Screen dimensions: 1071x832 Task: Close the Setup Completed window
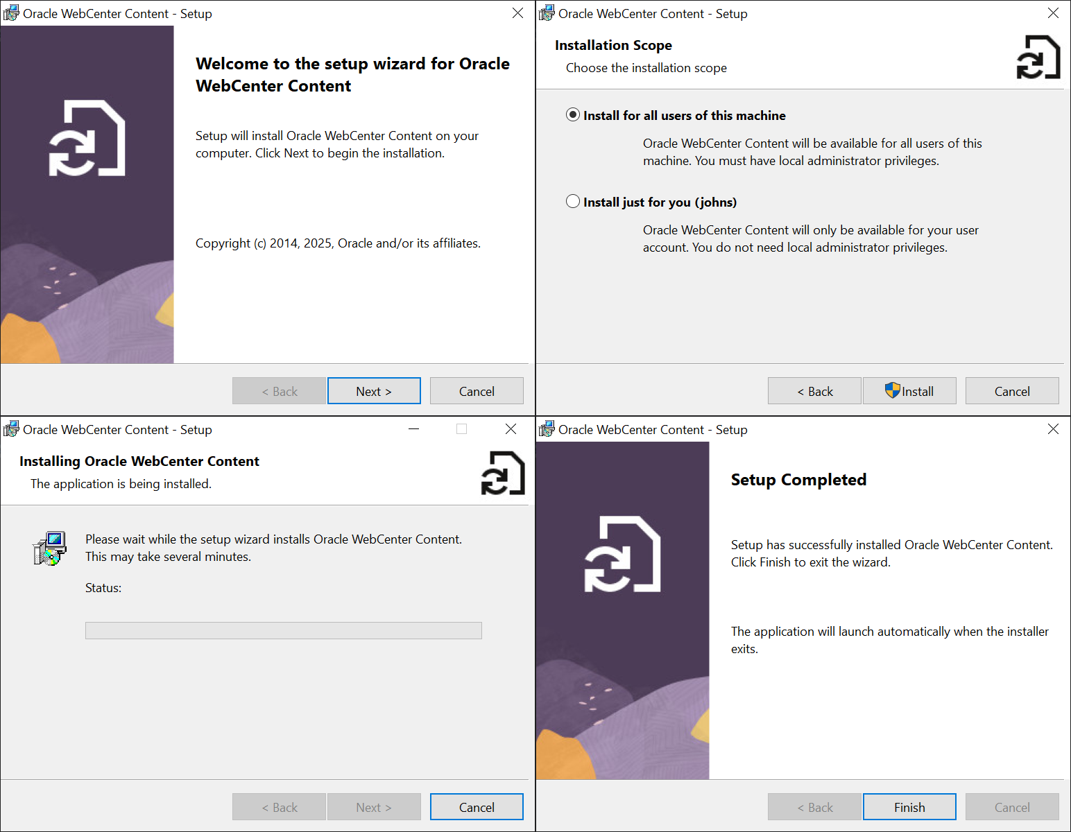tap(1053, 429)
